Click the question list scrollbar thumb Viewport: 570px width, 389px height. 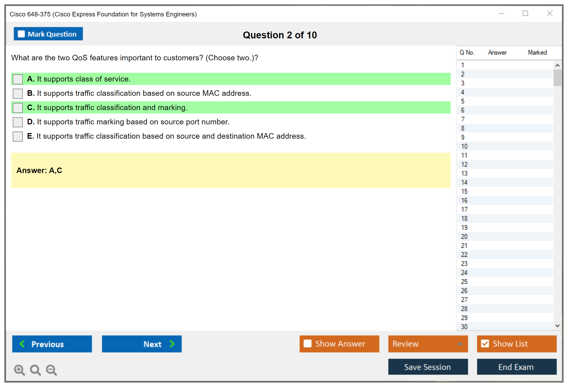557,77
